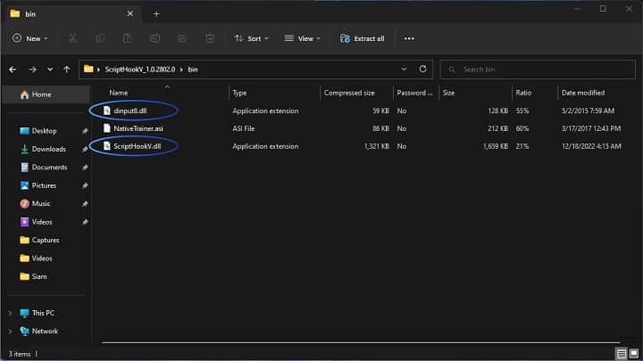Click the Extract all button
643x361 pixels.
[x=362, y=38]
